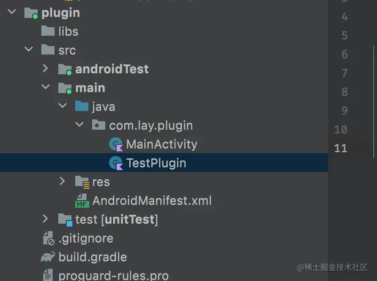Screen dimensions: 377x281
Task: Collapse the com.lay.plugin package
Action: point(79,125)
